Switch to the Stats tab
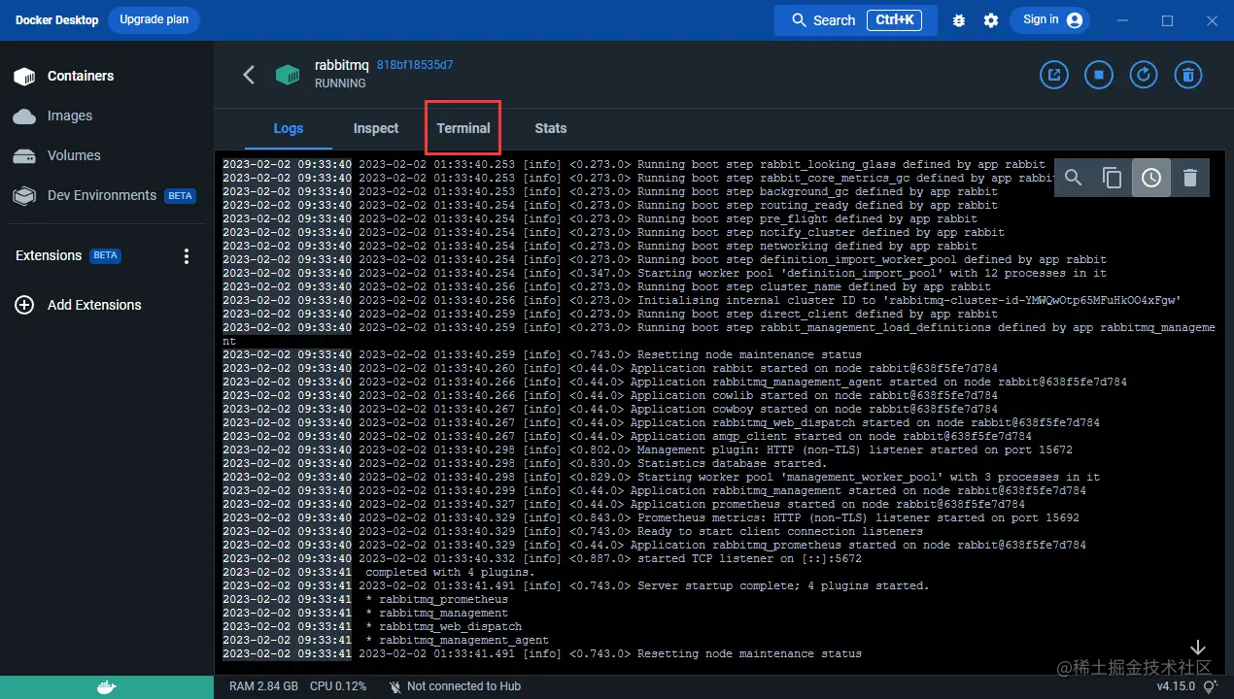1234x699 pixels. coord(551,128)
